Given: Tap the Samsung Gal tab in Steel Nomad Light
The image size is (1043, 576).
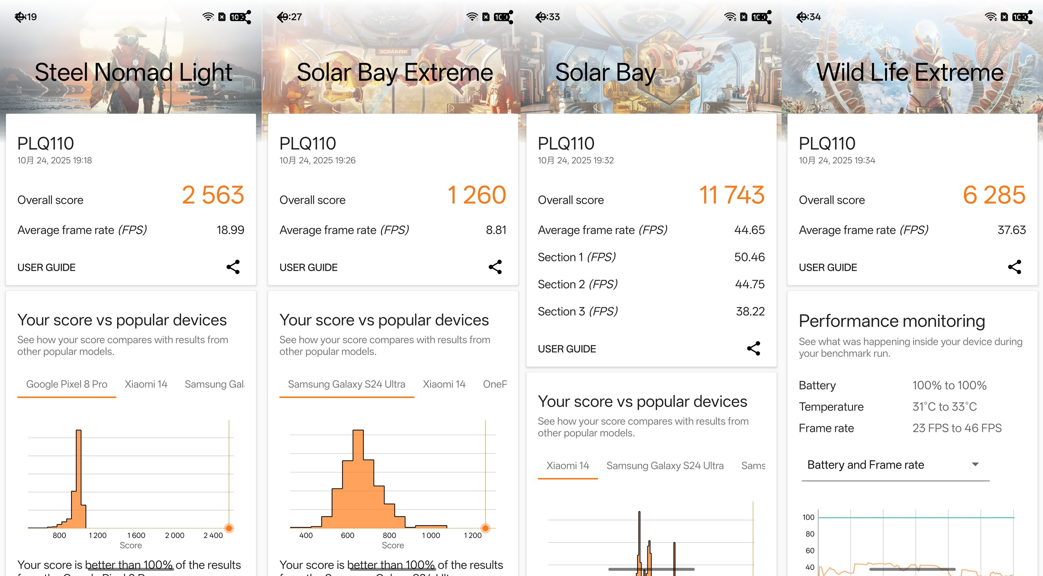Looking at the screenshot, I should 214,384.
